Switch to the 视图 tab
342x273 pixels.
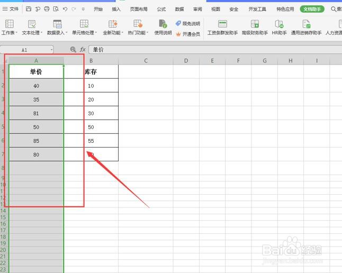pyautogui.click(x=215, y=9)
